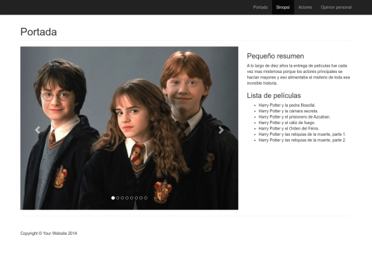Click 'Harry Potter y el cáliz de fuego'

(x=287, y=123)
